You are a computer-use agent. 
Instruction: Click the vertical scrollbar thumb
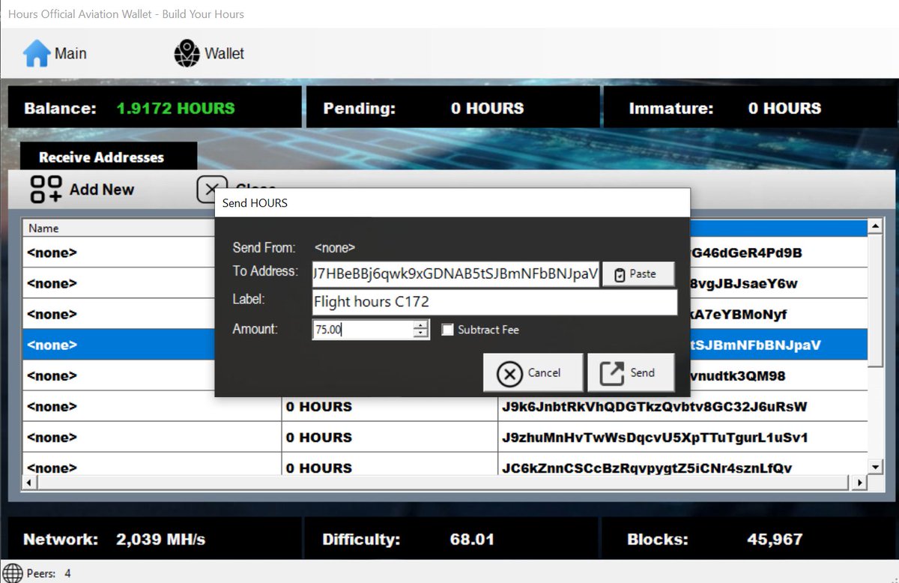tap(874, 300)
